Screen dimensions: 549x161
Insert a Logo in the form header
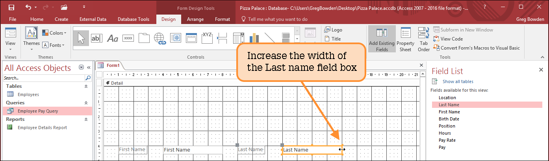coord(333,30)
